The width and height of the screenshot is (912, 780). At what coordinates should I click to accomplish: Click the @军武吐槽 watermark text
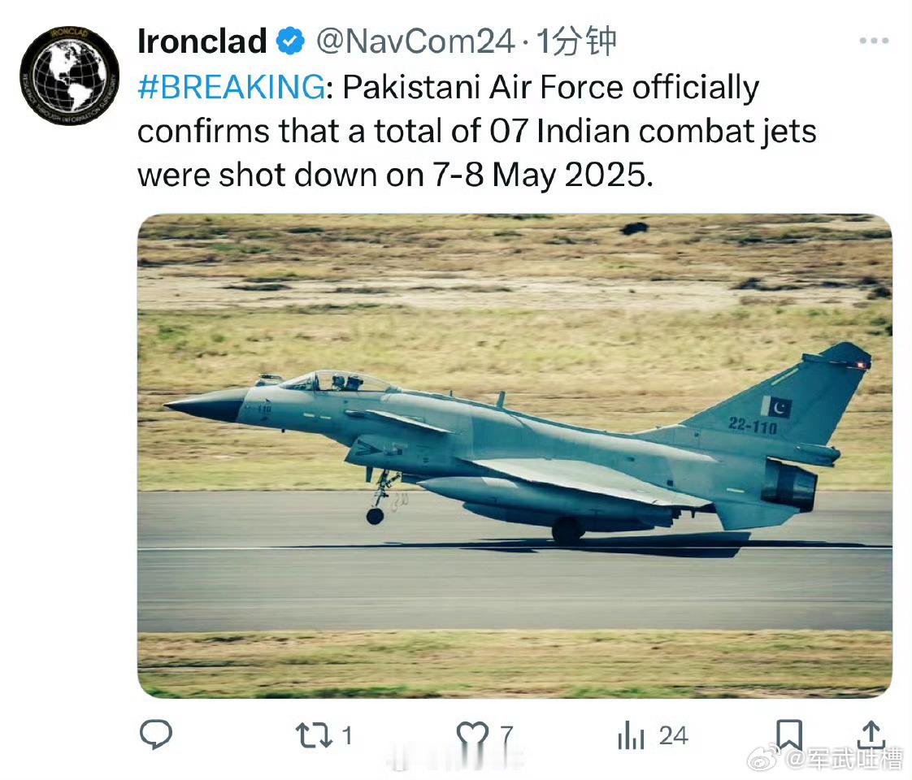coord(844,760)
